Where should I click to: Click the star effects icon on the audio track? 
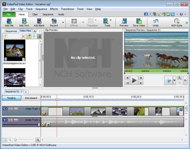tap(44, 125)
